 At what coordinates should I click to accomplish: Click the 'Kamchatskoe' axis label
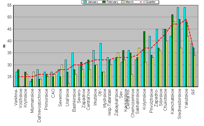pyautogui.click(x=172, y=101)
